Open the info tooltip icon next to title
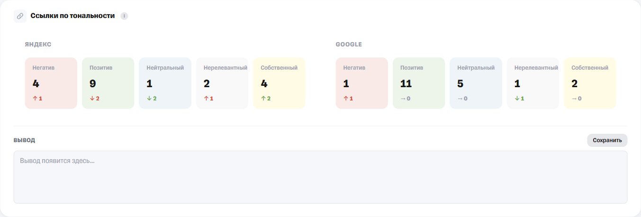The image size is (641, 217). click(x=124, y=16)
